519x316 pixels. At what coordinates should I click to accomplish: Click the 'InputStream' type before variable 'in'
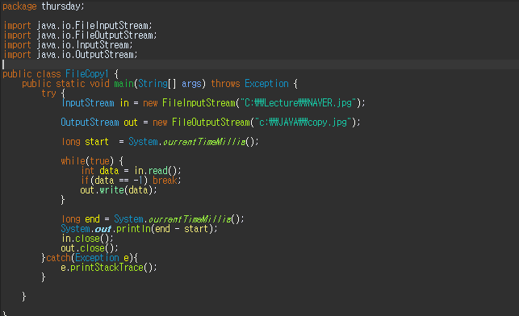88,103
